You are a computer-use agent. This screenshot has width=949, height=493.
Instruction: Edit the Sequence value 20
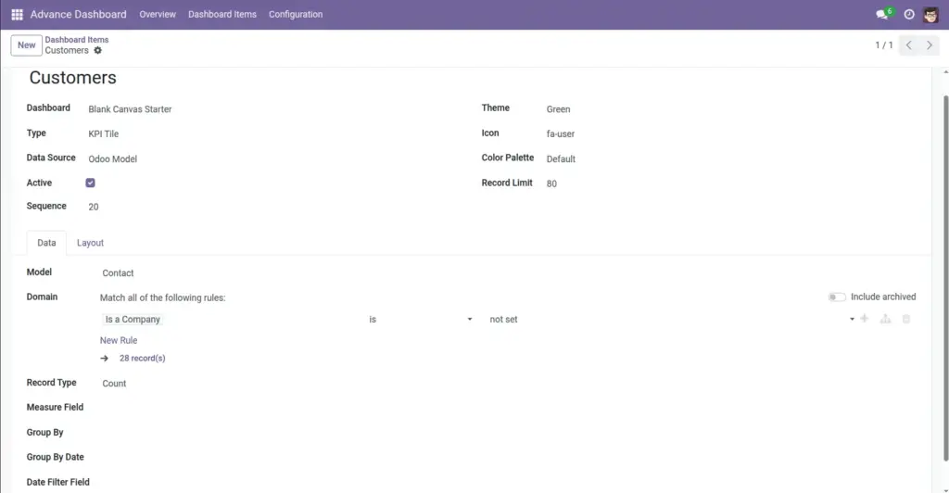click(275, 207)
